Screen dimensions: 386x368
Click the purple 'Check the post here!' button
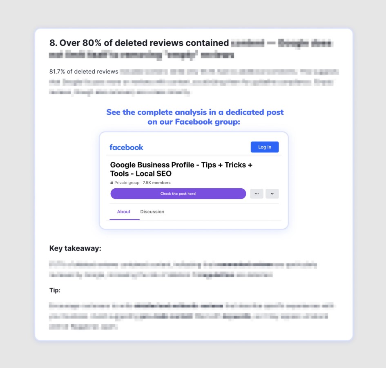178,194
